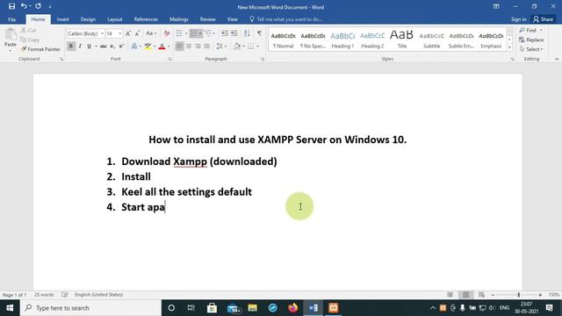Share the document
Screen dimensions: 562x316
click(x=544, y=19)
